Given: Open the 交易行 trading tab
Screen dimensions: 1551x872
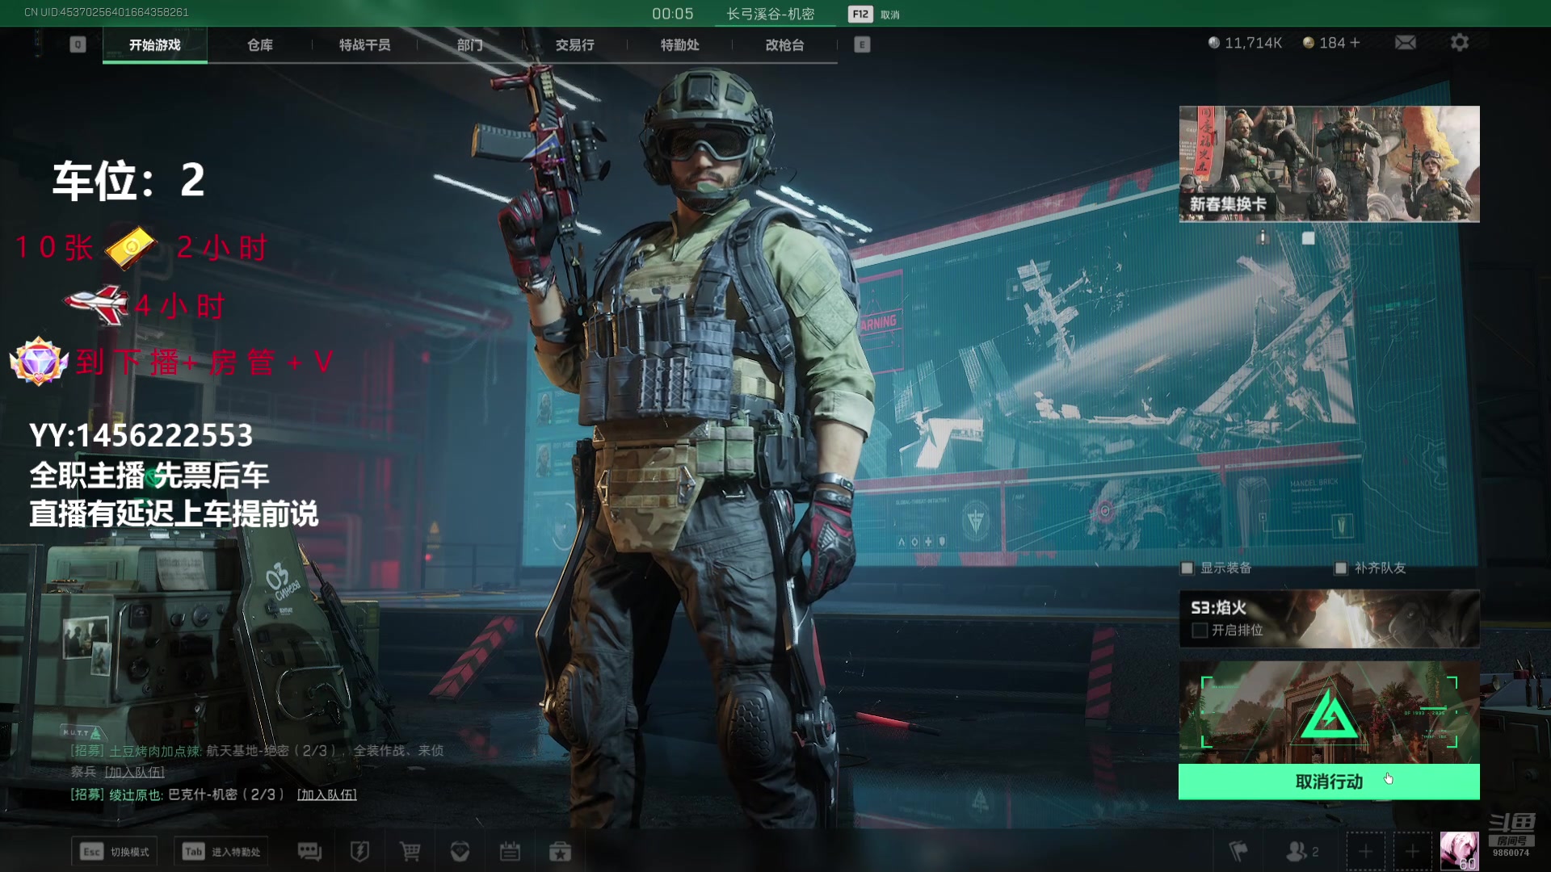Looking at the screenshot, I should [x=575, y=45].
